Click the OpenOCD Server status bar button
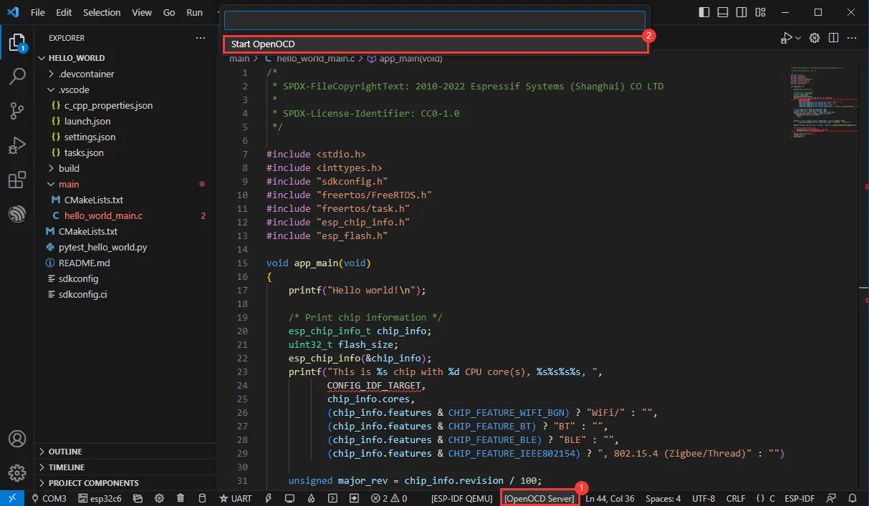Image resolution: width=869 pixels, height=506 pixels. [x=539, y=498]
